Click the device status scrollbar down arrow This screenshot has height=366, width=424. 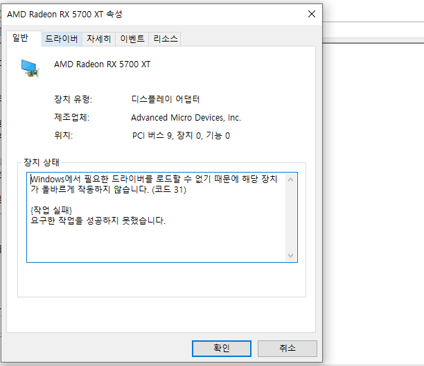[x=291, y=256]
